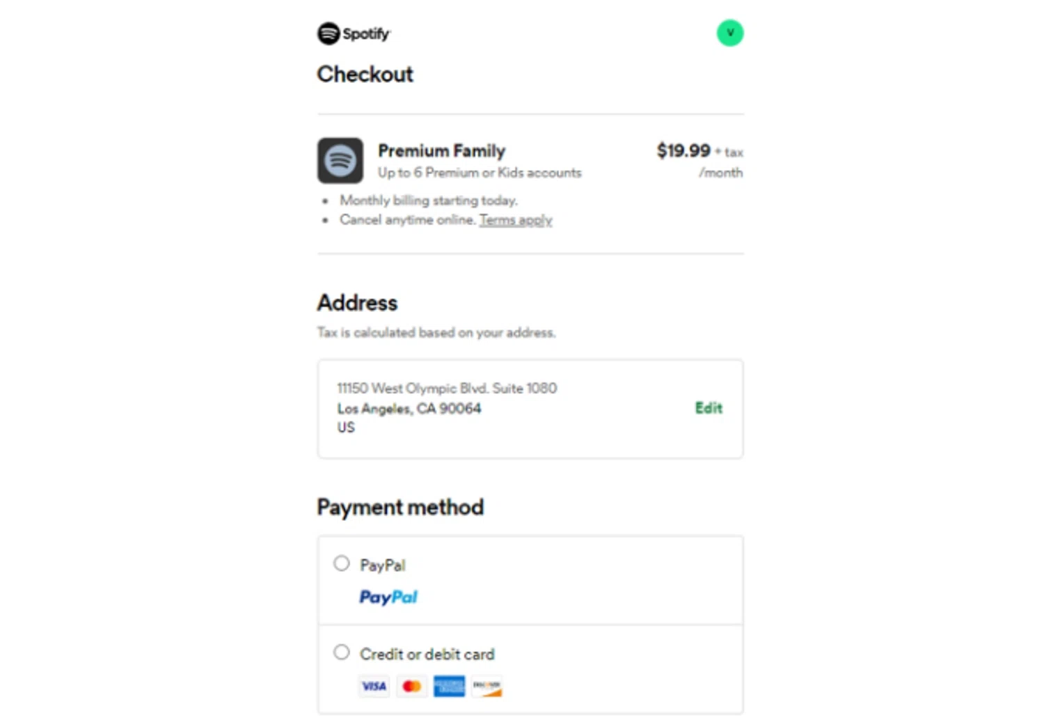Click the American Express card icon
This screenshot has height=727, width=1044.
(x=449, y=686)
